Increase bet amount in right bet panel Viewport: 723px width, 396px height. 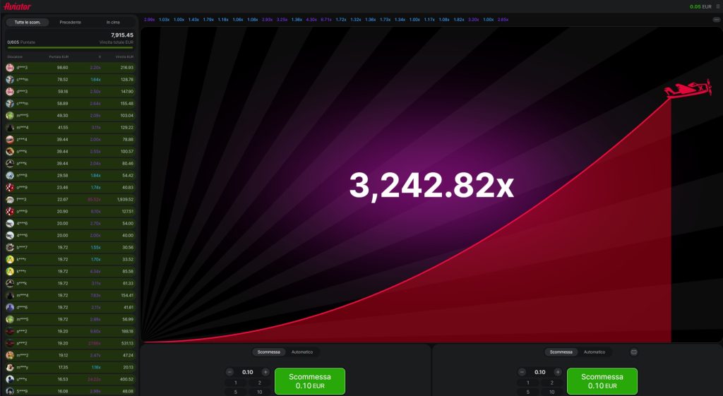tap(558, 372)
